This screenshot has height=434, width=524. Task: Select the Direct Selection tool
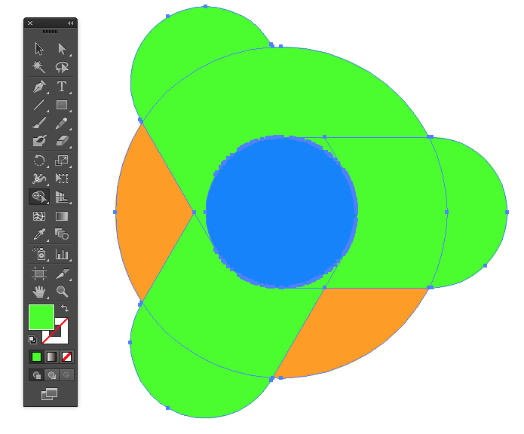[x=62, y=49]
